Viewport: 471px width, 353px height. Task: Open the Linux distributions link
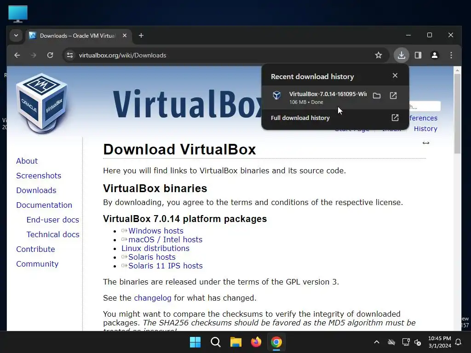(x=155, y=248)
